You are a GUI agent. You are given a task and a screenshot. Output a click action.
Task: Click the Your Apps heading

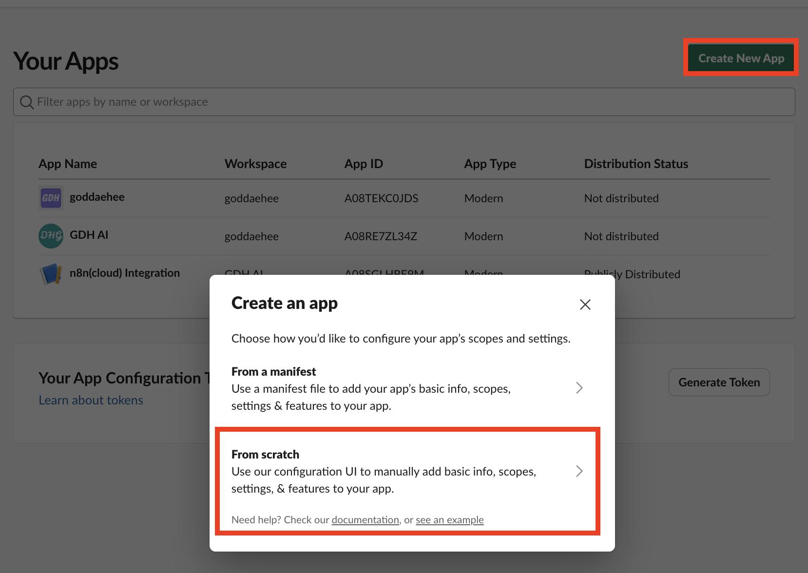click(x=66, y=61)
